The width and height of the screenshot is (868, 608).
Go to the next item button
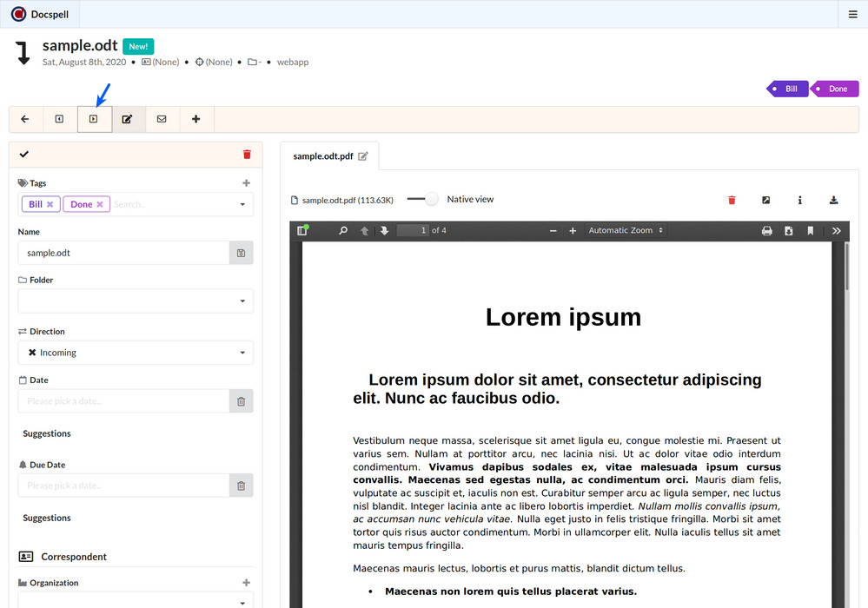[94, 119]
